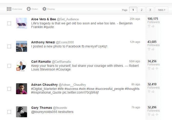The image size is (172, 120).
Task: Click the 43,685 follower count
Action: click(x=152, y=42)
